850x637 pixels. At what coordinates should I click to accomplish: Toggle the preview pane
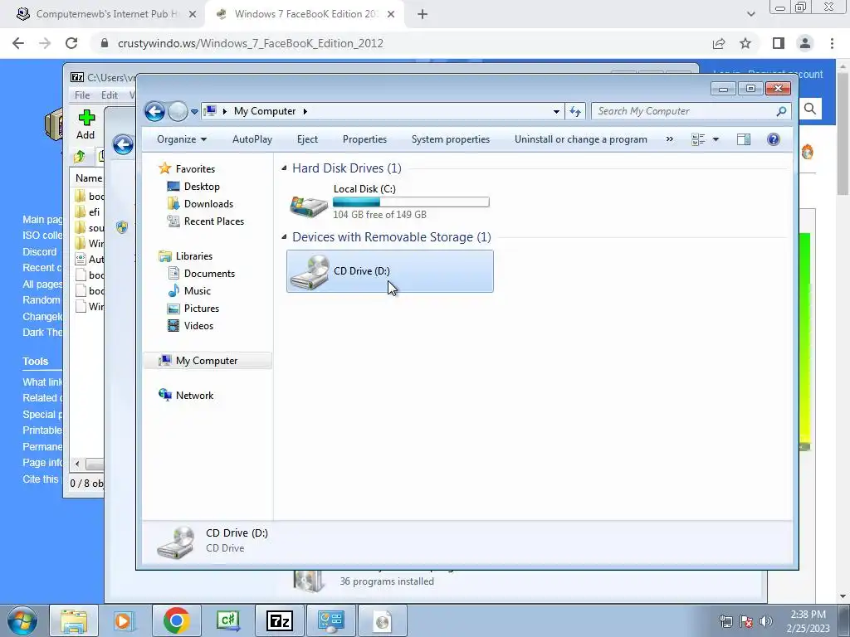tap(744, 139)
